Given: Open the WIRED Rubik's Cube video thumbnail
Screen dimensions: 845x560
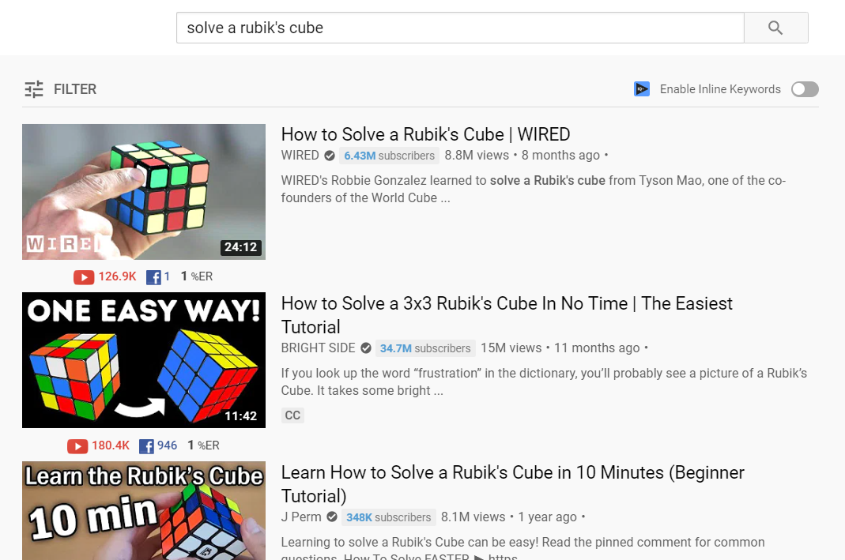Looking at the screenshot, I should [x=144, y=192].
